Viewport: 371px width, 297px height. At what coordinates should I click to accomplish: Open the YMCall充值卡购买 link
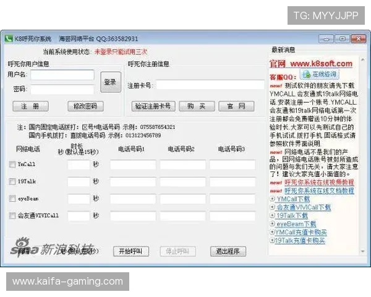(301, 232)
